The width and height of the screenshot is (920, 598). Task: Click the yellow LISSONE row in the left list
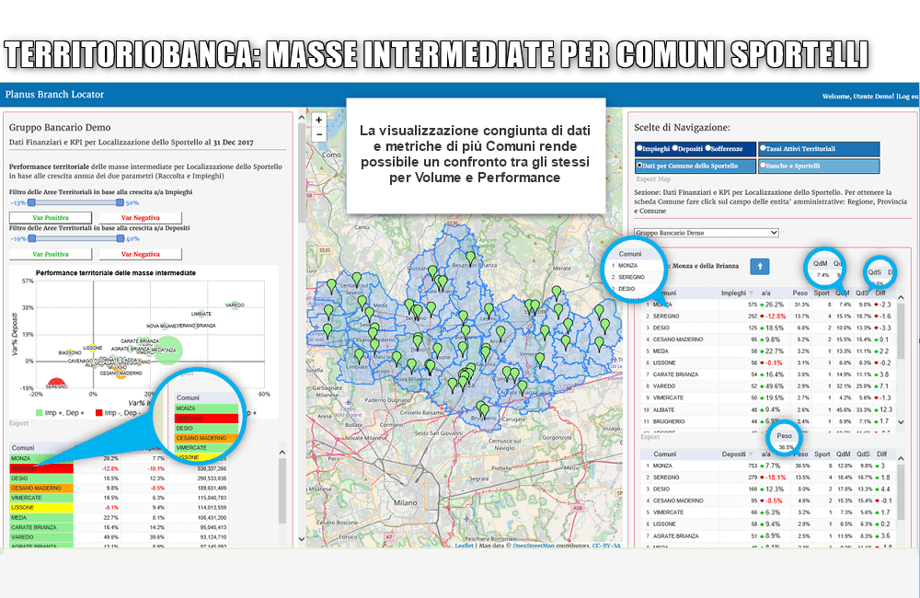[41, 508]
